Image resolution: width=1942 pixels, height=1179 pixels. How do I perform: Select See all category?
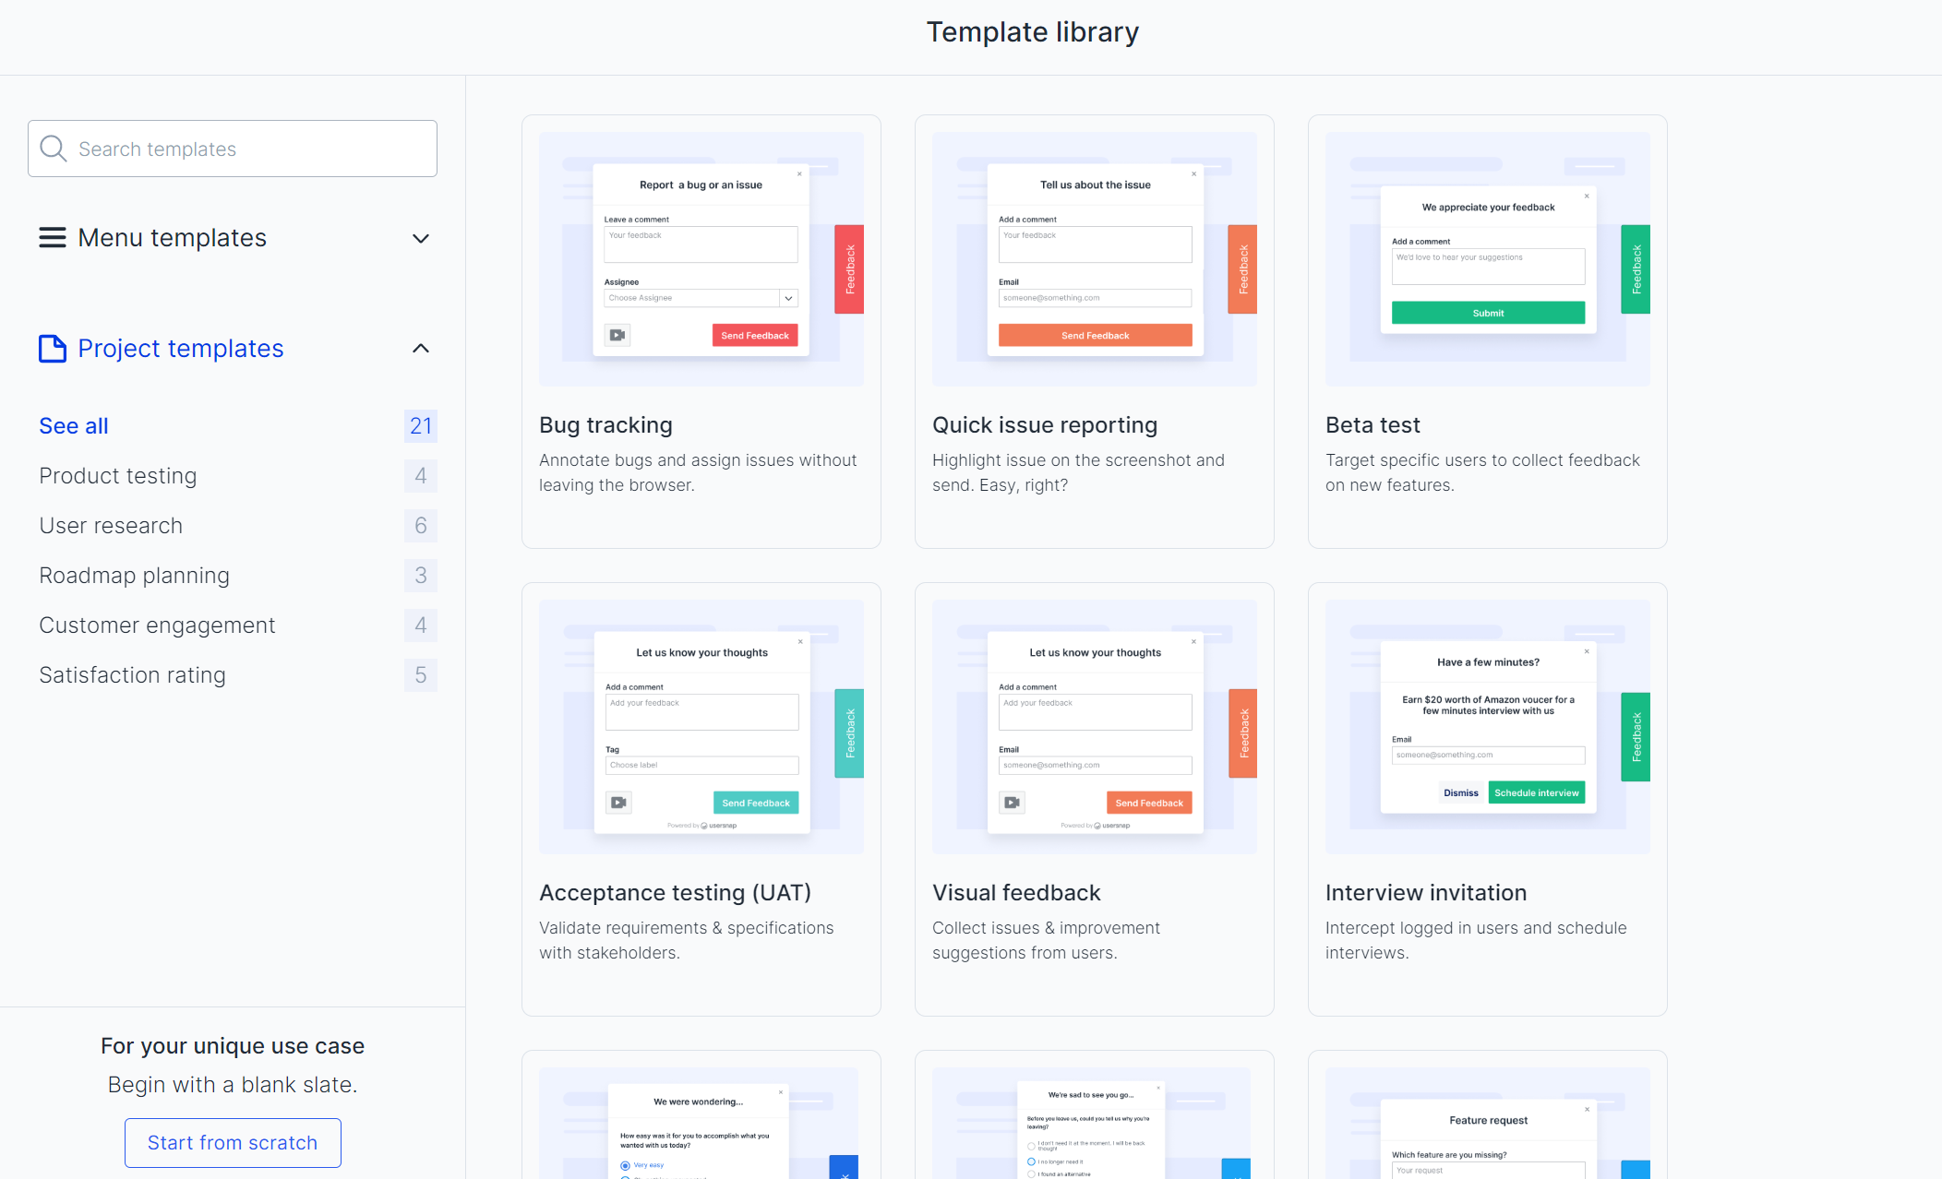tap(74, 426)
